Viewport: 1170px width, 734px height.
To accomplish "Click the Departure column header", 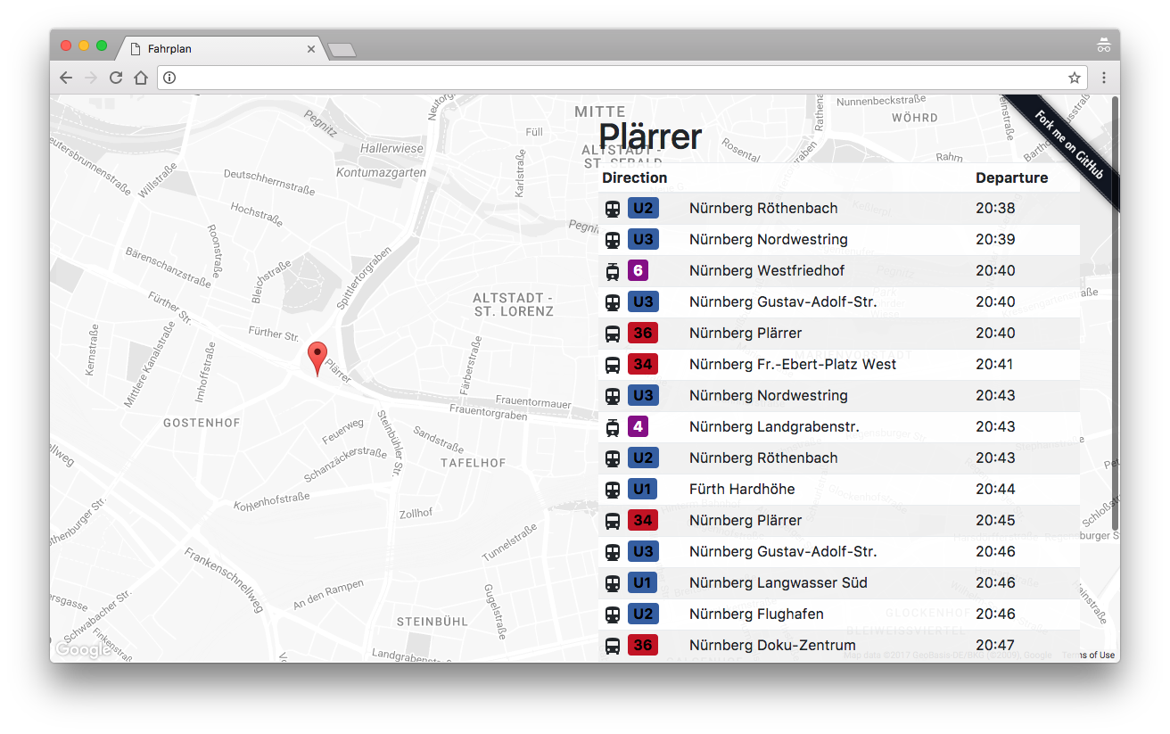I will pyautogui.click(x=1011, y=177).
